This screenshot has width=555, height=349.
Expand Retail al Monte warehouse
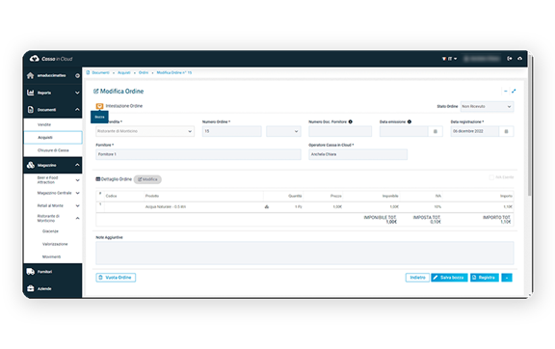[77, 206]
